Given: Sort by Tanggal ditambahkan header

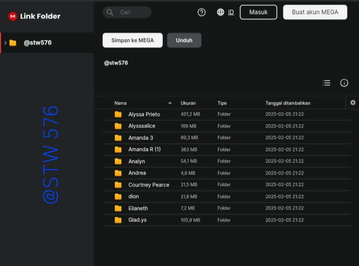Looking at the screenshot, I should pyautogui.click(x=288, y=103).
